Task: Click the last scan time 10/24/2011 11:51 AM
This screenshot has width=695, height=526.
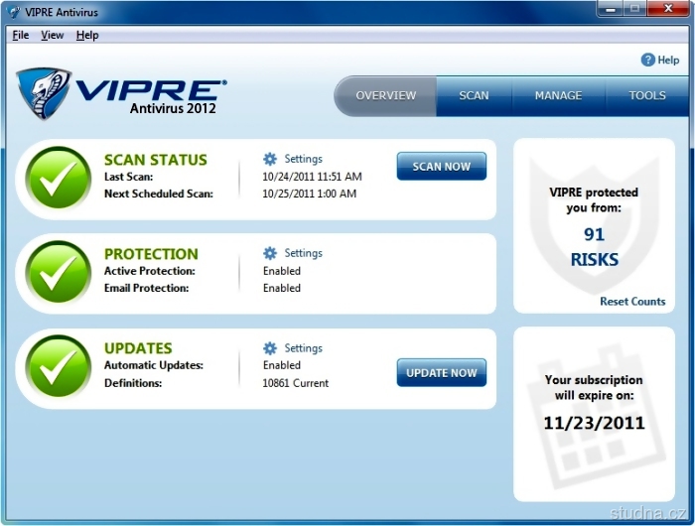Action: click(312, 177)
